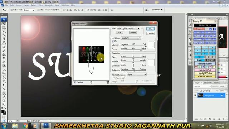Click the Save style button
This screenshot has height=129, width=229.
coord(119,33)
